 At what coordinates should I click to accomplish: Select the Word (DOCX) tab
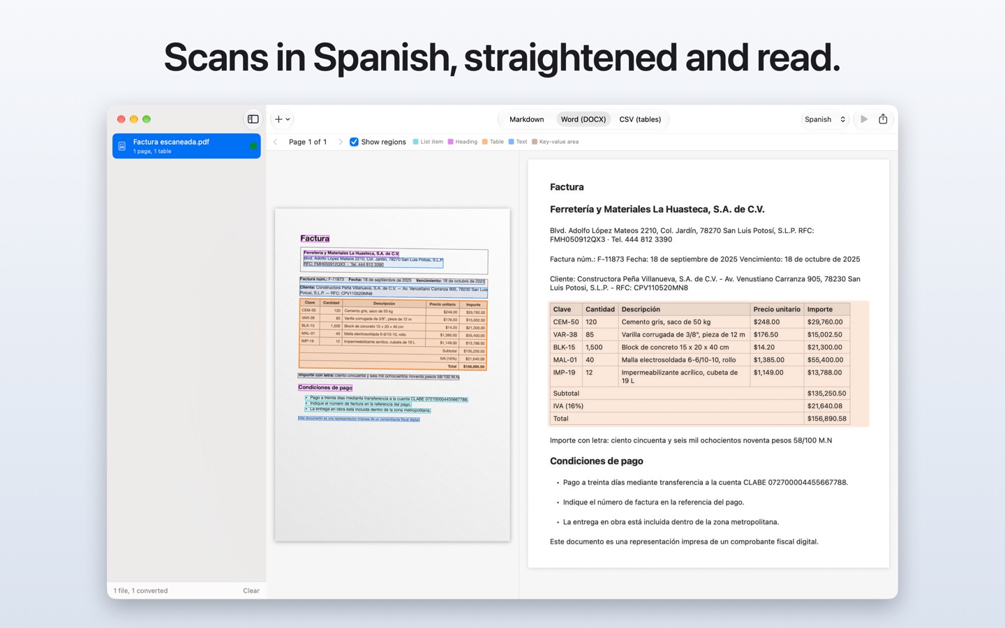583,119
